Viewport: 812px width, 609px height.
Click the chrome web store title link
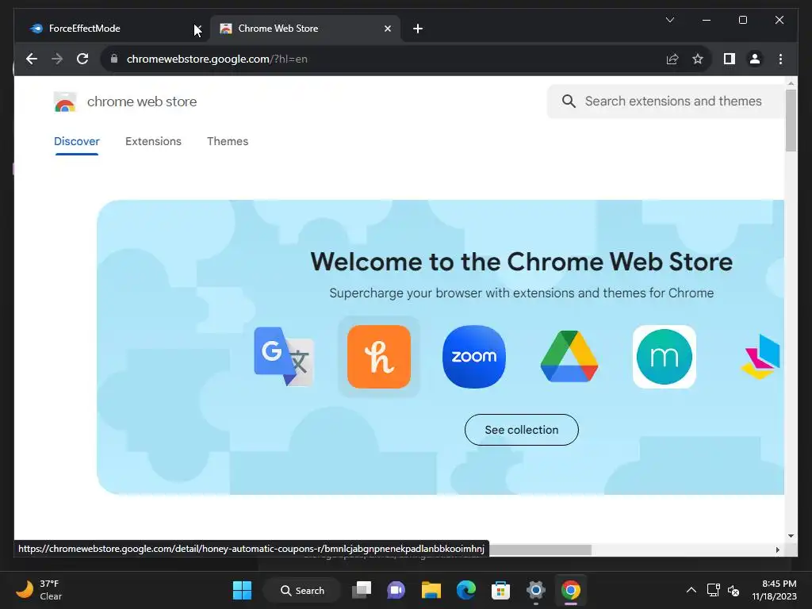pyautogui.click(x=142, y=101)
